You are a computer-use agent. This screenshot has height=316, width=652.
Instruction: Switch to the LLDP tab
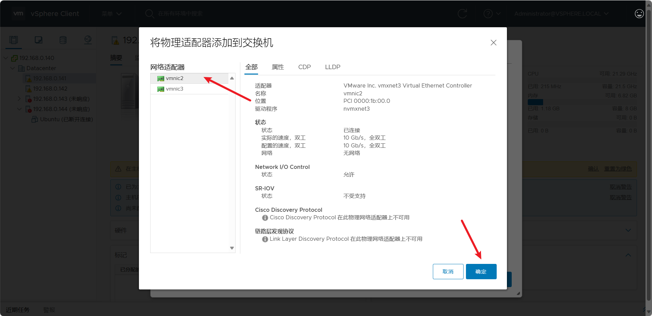pyautogui.click(x=332, y=67)
